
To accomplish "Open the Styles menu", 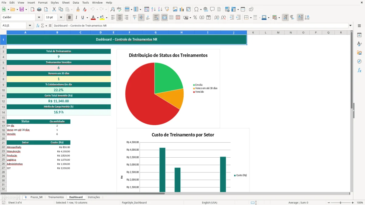I will pos(55,2).
